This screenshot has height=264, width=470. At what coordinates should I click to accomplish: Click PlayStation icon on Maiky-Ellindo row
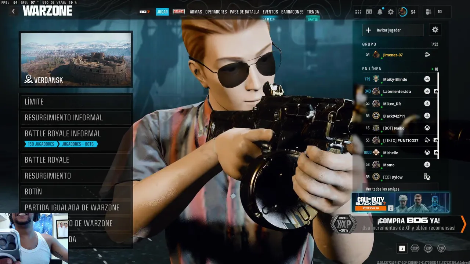[x=427, y=79]
